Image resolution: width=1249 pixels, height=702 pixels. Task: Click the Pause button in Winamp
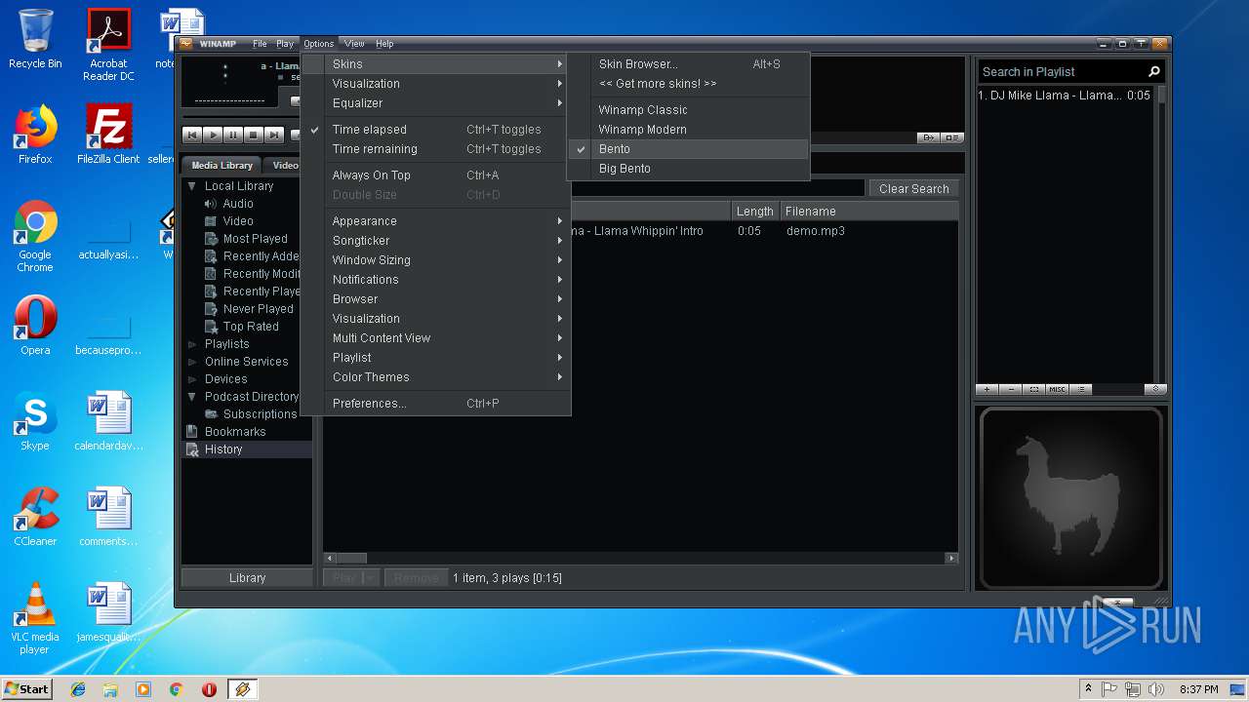pyautogui.click(x=233, y=136)
